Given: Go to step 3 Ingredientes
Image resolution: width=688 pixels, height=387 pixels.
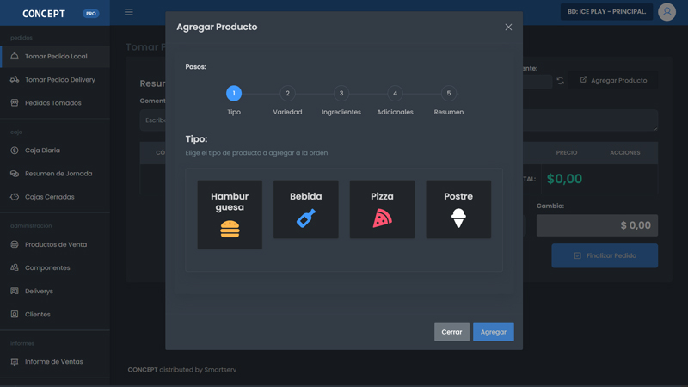Looking at the screenshot, I should pos(341,93).
